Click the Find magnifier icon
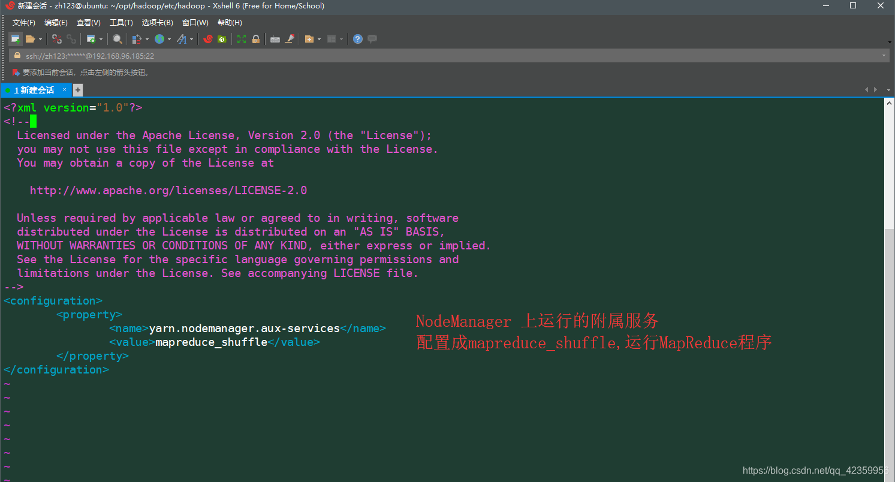 pos(117,39)
